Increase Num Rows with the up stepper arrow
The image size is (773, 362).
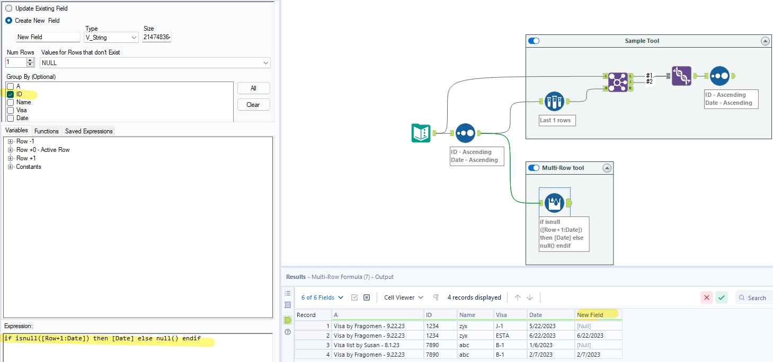(x=31, y=60)
